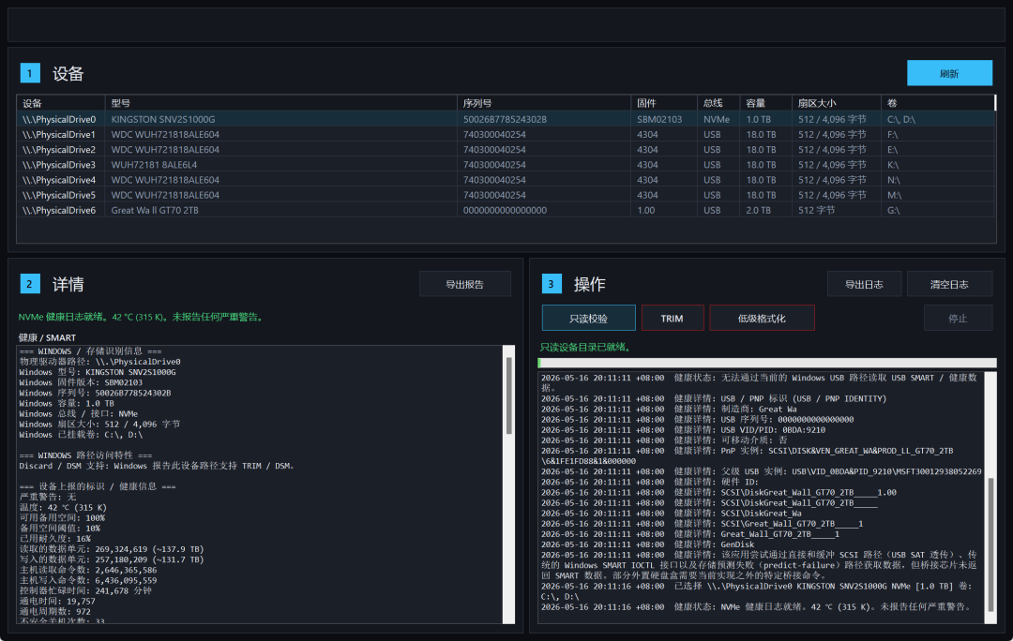Click the NVMe 健康日志就绪 status text

(x=142, y=317)
